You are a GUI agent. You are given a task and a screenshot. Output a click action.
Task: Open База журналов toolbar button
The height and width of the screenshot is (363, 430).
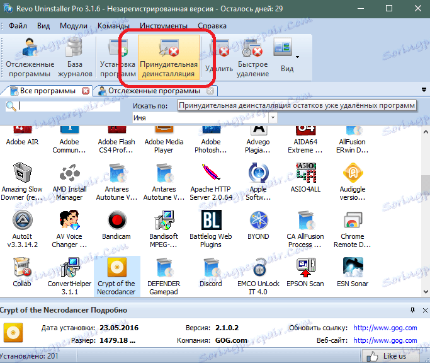[x=74, y=57]
